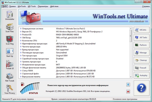This screenshot has width=152, height=102.
Task: Select the Product ID row in list
Action: [73, 35]
